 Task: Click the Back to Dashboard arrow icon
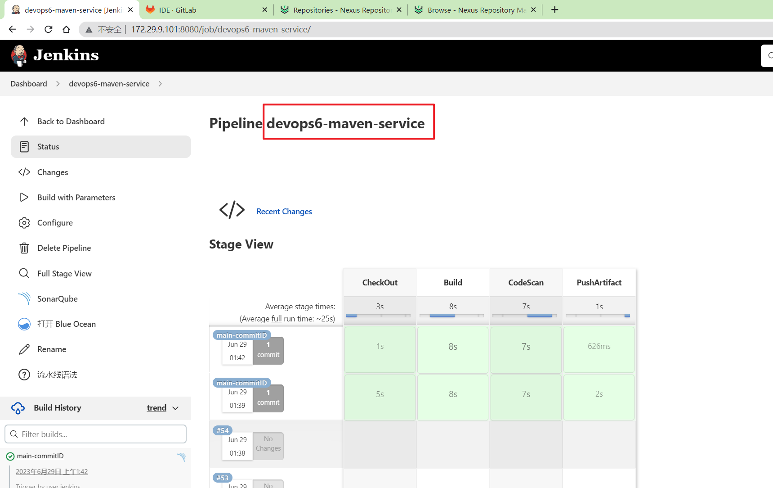[24, 122]
